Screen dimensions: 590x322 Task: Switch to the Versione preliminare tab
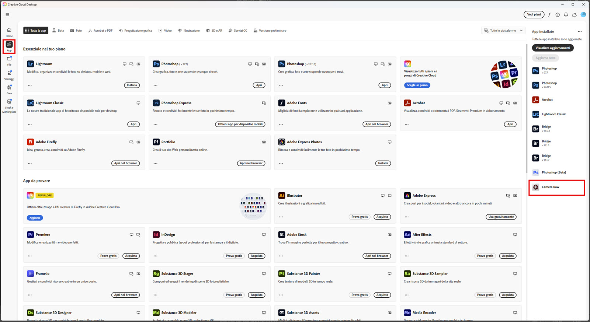(x=270, y=31)
